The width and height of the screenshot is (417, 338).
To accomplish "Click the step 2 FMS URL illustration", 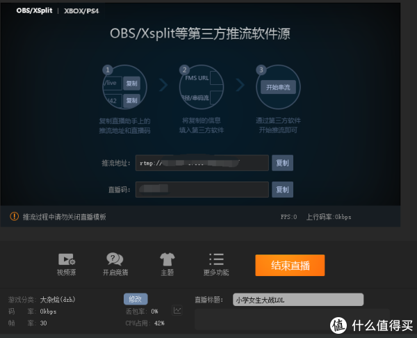I will pos(202,87).
